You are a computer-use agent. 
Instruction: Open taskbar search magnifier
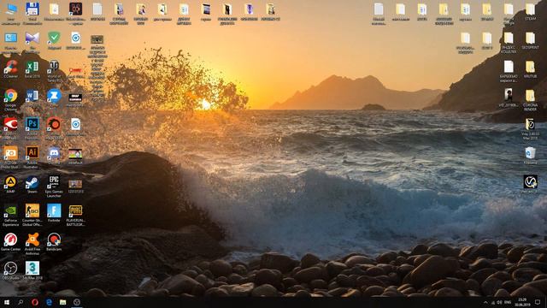(x=21, y=302)
